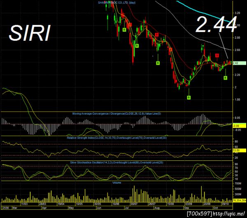Select the Stochastics 10 axis label
247x218 pixels.
point(236,179)
